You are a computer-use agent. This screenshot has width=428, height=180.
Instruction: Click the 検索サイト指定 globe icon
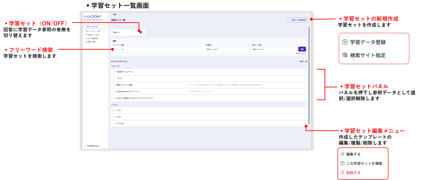click(345, 55)
